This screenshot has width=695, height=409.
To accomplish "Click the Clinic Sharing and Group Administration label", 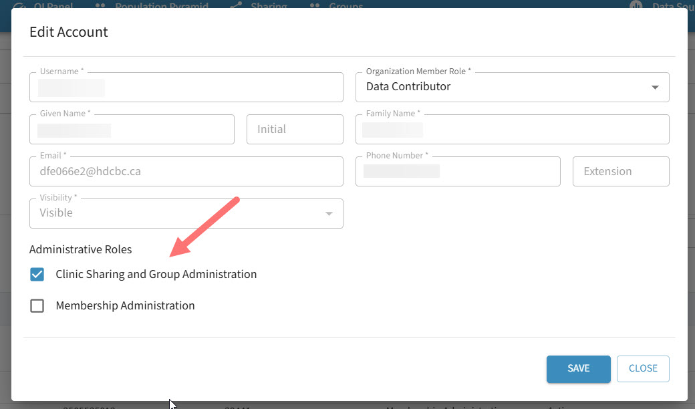I will pyautogui.click(x=156, y=274).
